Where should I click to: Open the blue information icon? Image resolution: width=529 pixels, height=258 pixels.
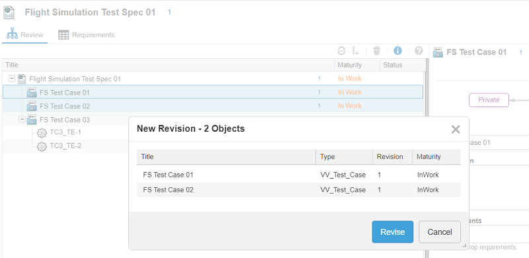click(x=398, y=51)
